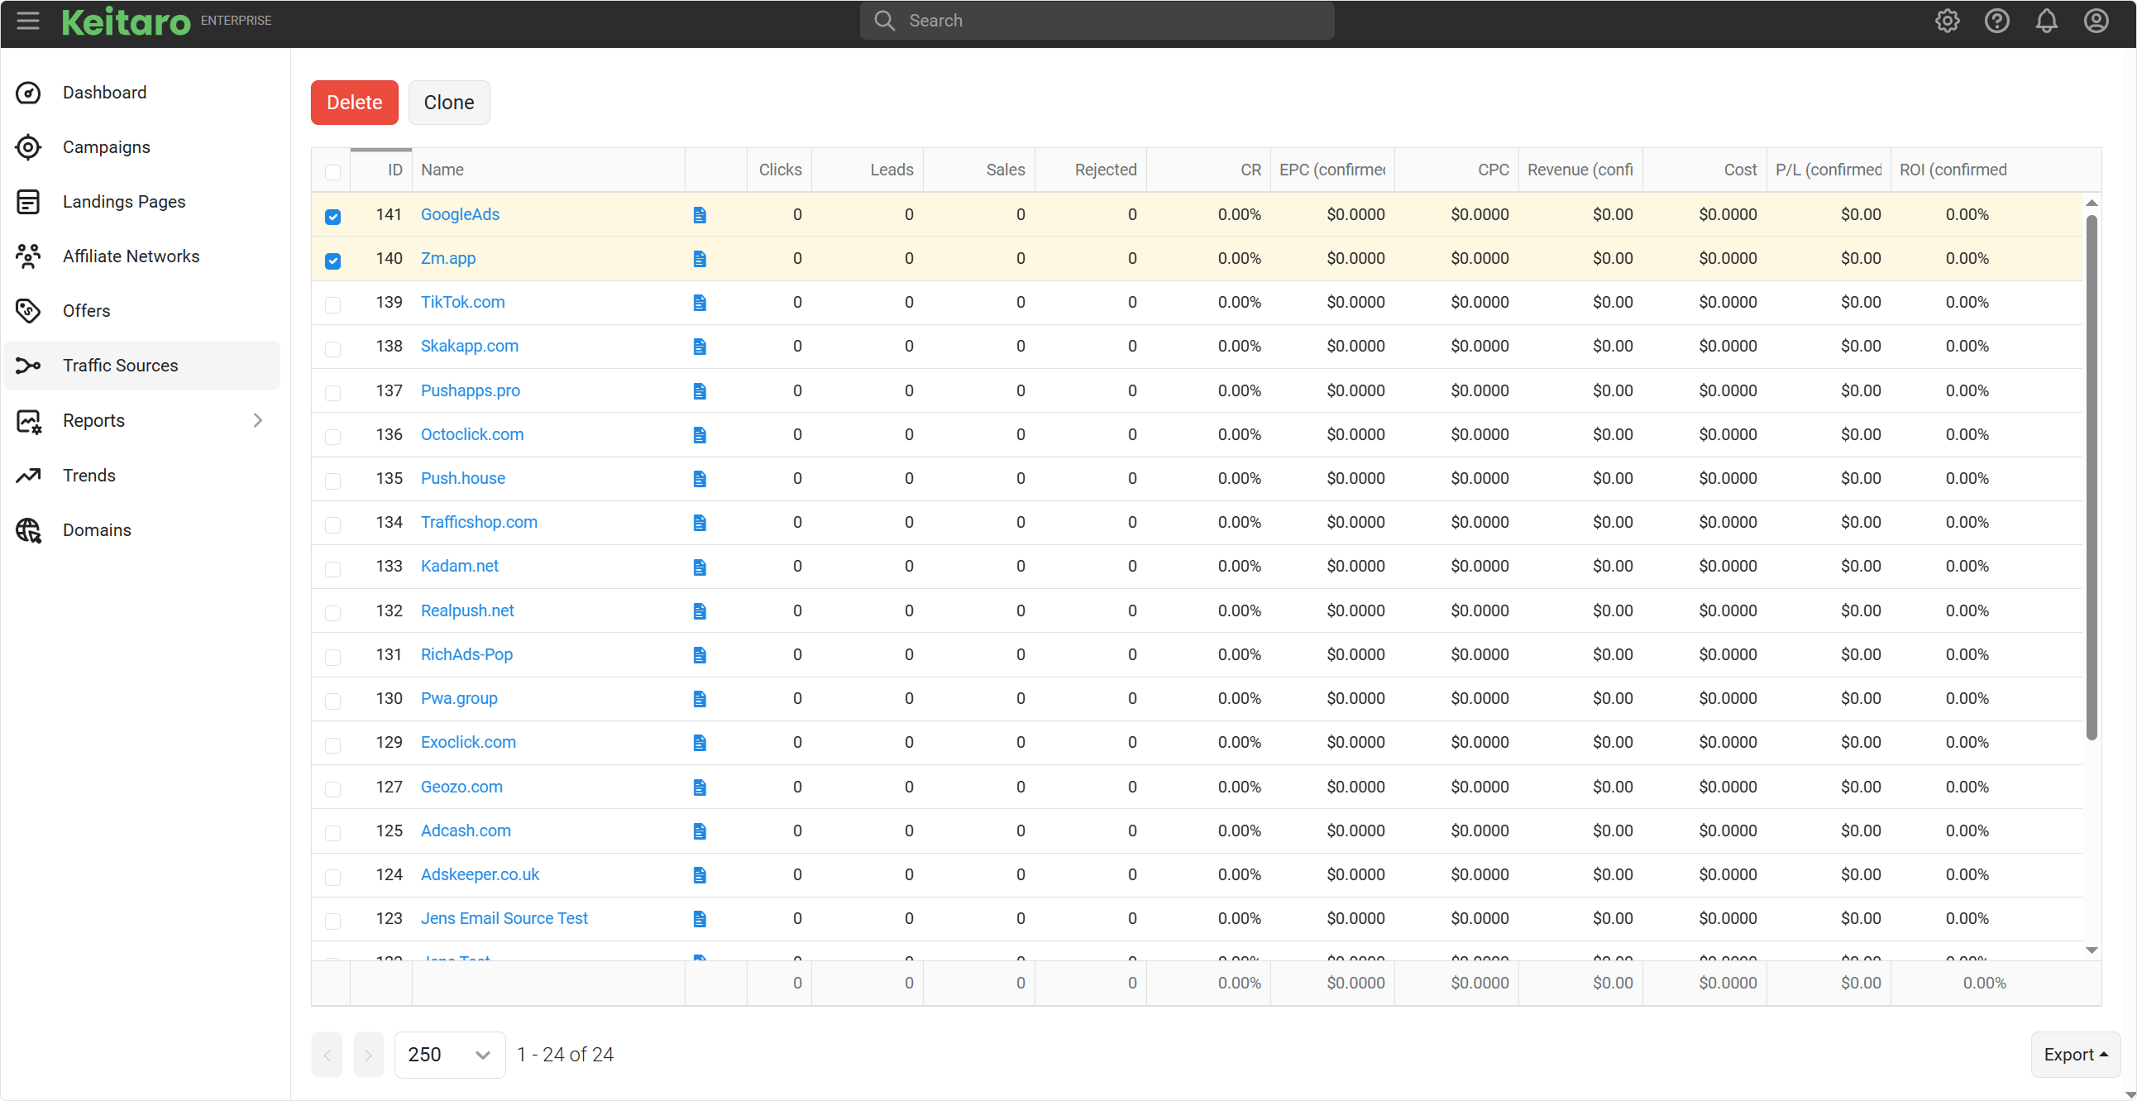Check the Trafficshop.com row checkbox
The height and width of the screenshot is (1101, 2137).
(x=332, y=524)
